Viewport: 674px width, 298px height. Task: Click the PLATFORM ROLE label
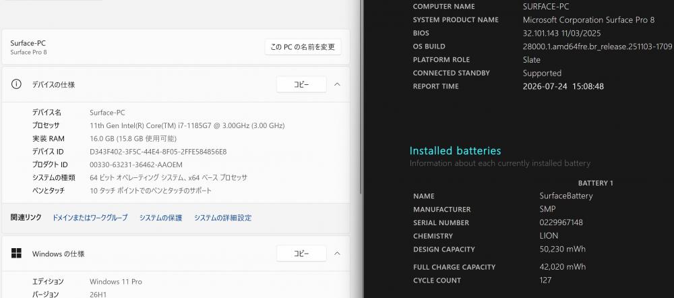[x=441, y=60]
